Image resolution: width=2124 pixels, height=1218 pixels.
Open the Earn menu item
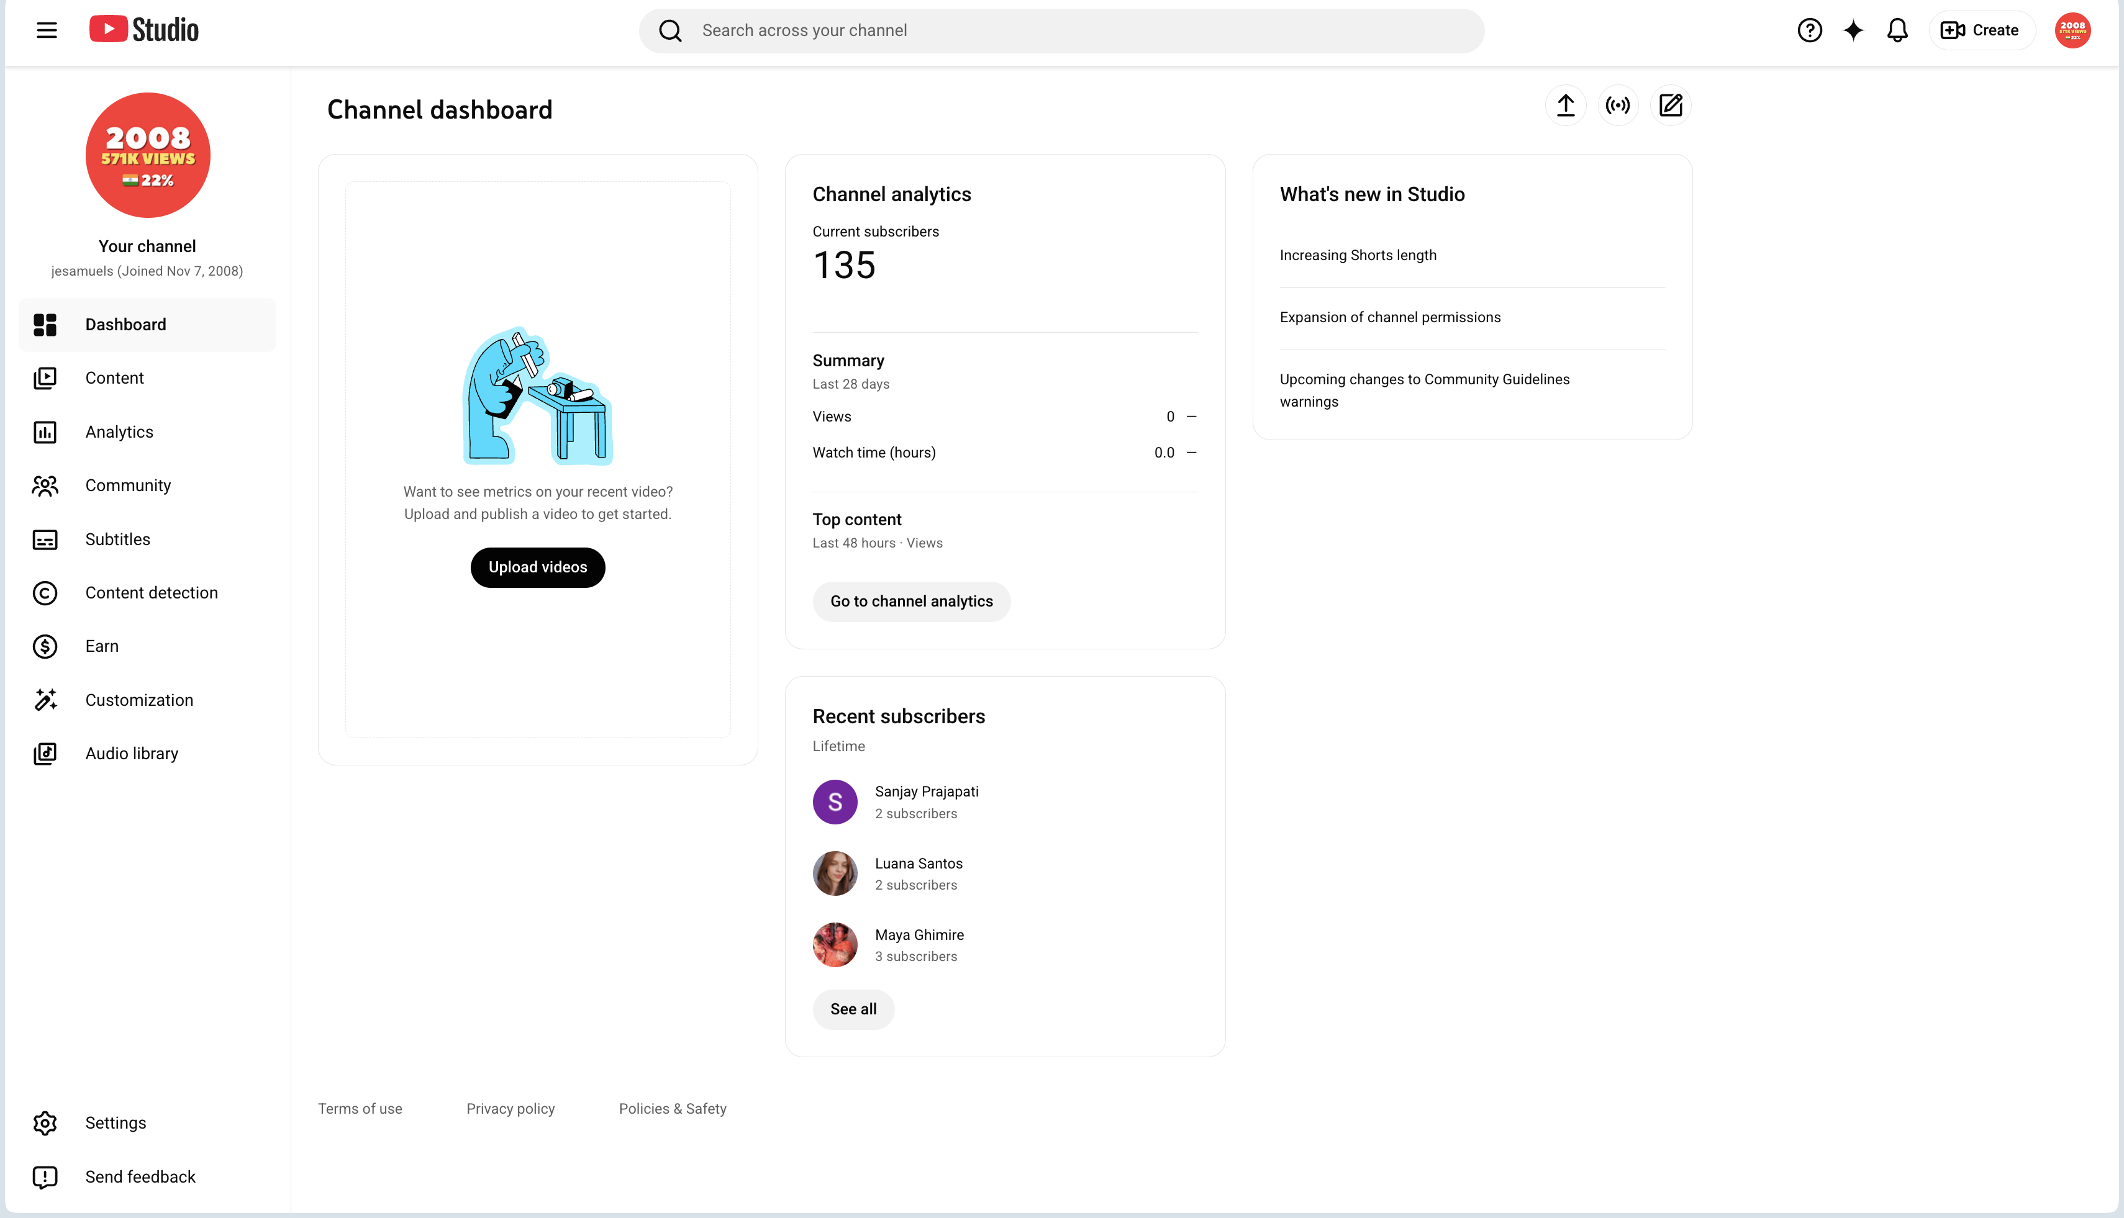pyautogui.click(x=147, y=647)
